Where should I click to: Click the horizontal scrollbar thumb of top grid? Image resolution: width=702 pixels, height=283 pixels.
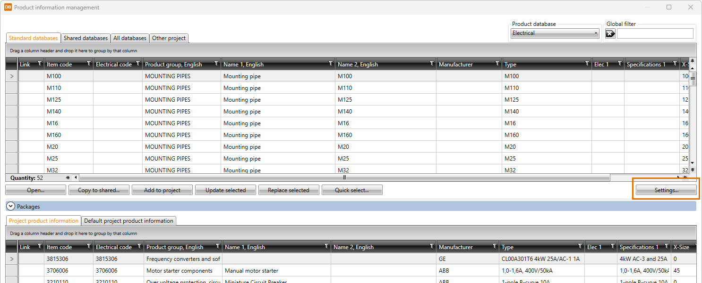(x=344, y=178)
